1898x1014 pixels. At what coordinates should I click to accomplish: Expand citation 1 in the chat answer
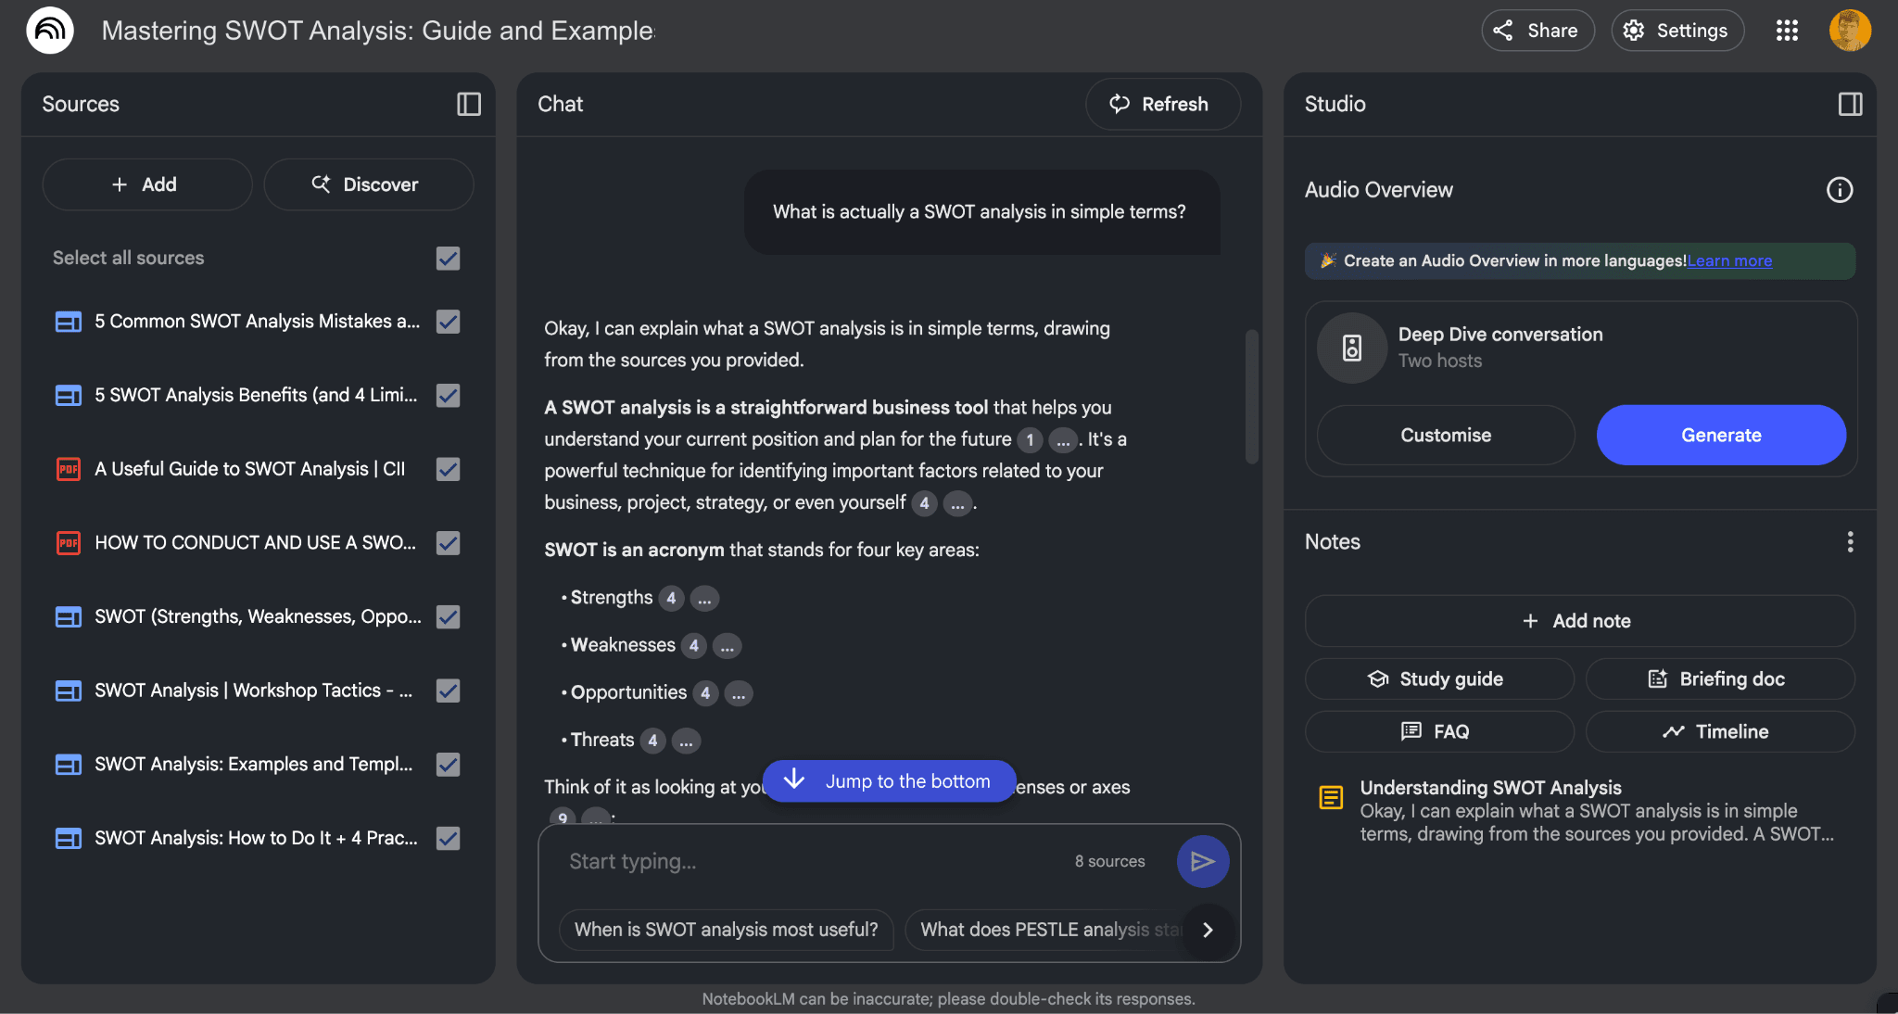[x=1029, y=440]
